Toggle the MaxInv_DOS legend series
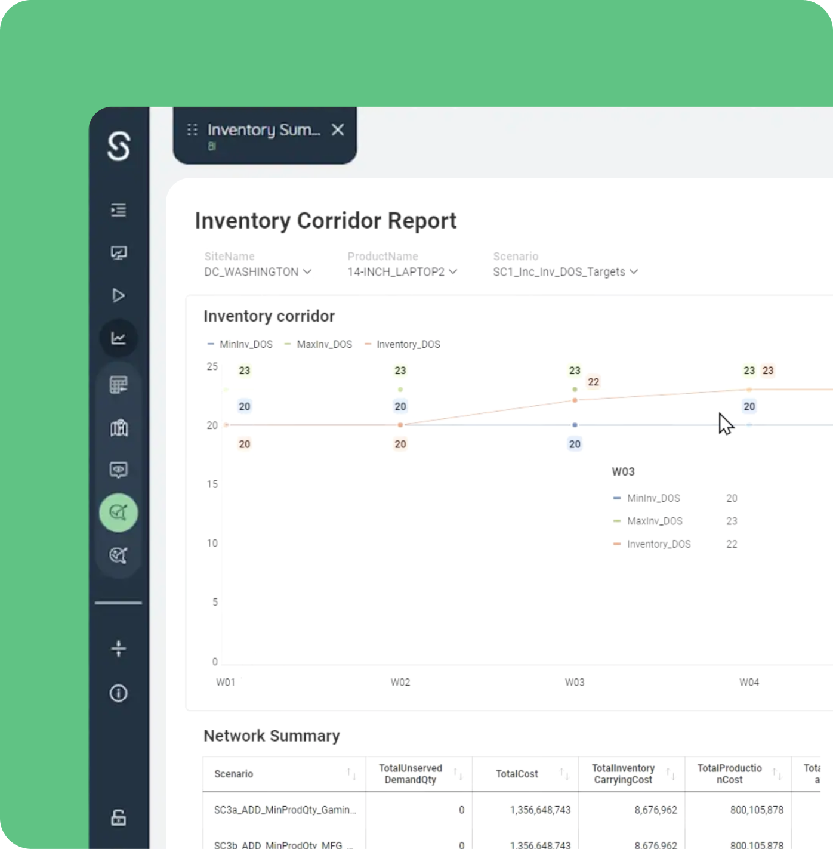The height and width of the screenshot is (849, 833). [x=318, y=344]
